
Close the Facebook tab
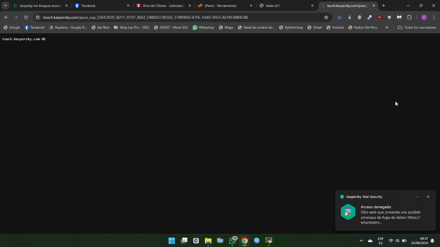point(128,5)
